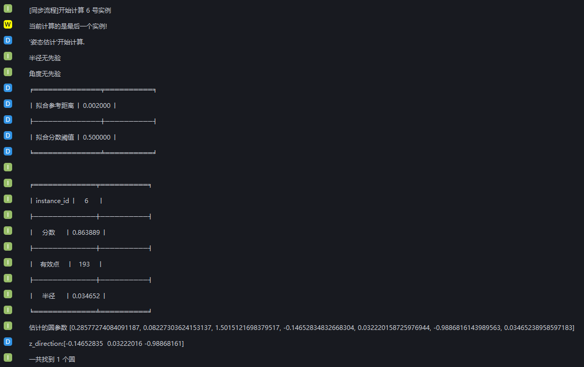Click the yellow W warning level icon
The image size is (584, 367).
click(x=8, y=24)
